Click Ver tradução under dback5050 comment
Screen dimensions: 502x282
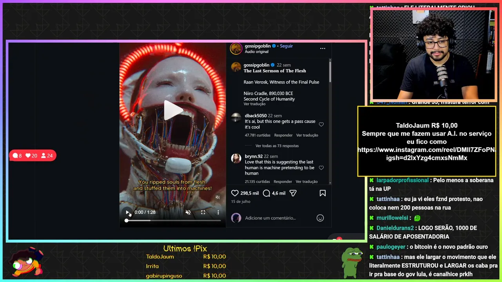pyautogui.click(x=307, y=135)
